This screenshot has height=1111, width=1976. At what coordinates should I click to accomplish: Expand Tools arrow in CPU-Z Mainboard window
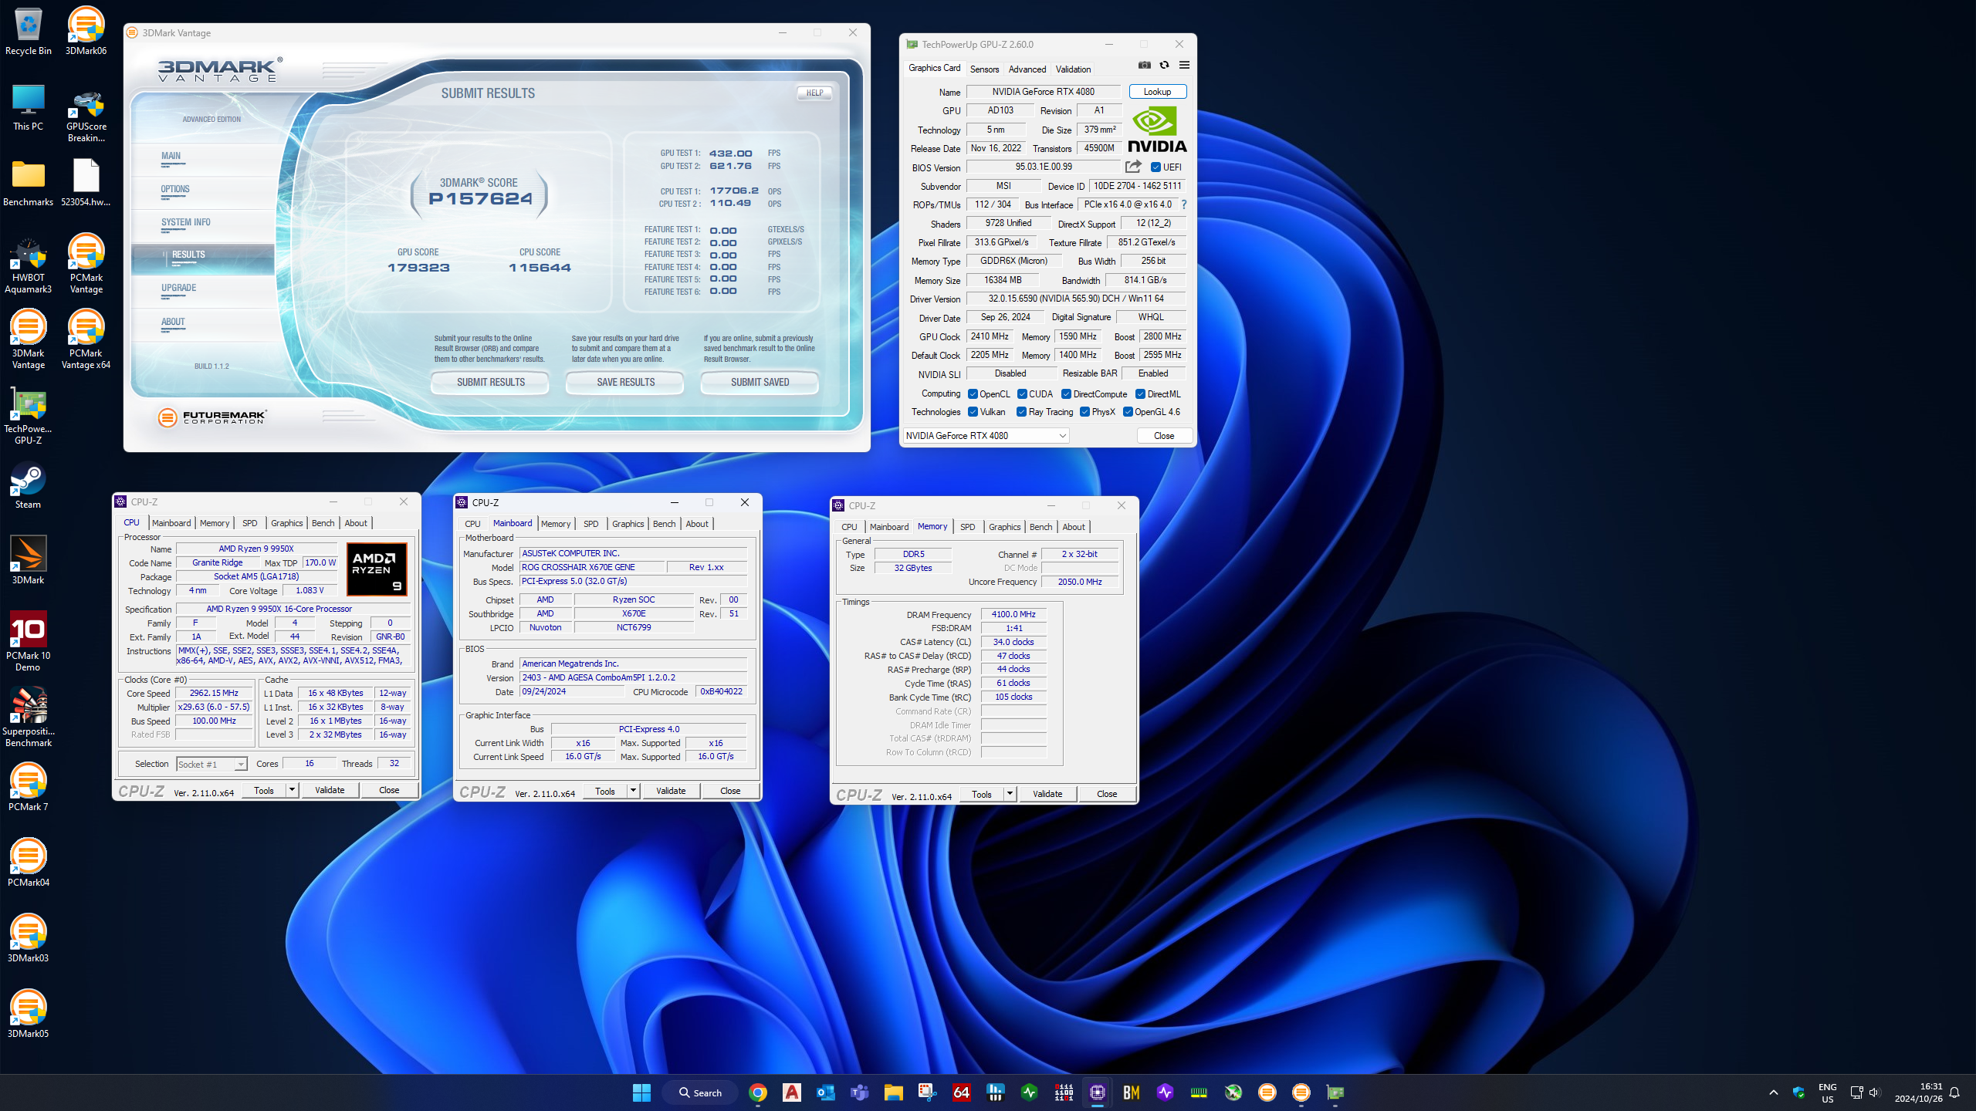(x=633, y=791)
